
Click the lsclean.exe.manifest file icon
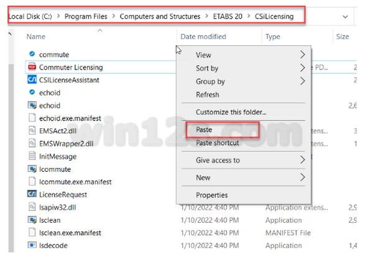point(32,232)
